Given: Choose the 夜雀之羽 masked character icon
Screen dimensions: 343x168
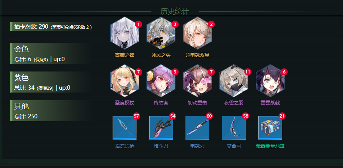Looking at the screenshot, I should click(234, 81).
